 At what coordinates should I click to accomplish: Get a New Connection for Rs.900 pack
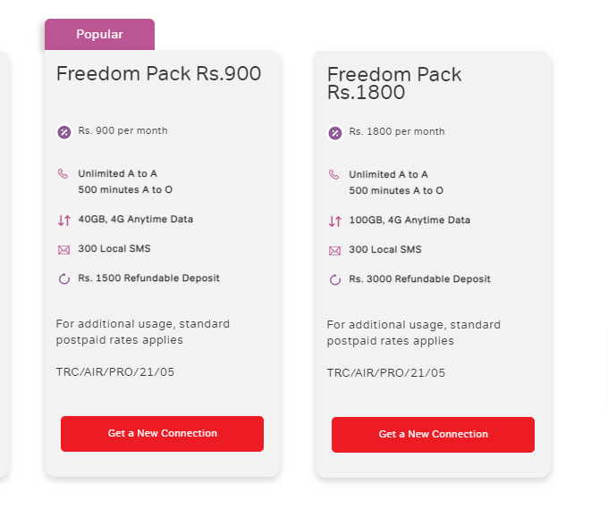pyautogui.click(x=162, y=434)
